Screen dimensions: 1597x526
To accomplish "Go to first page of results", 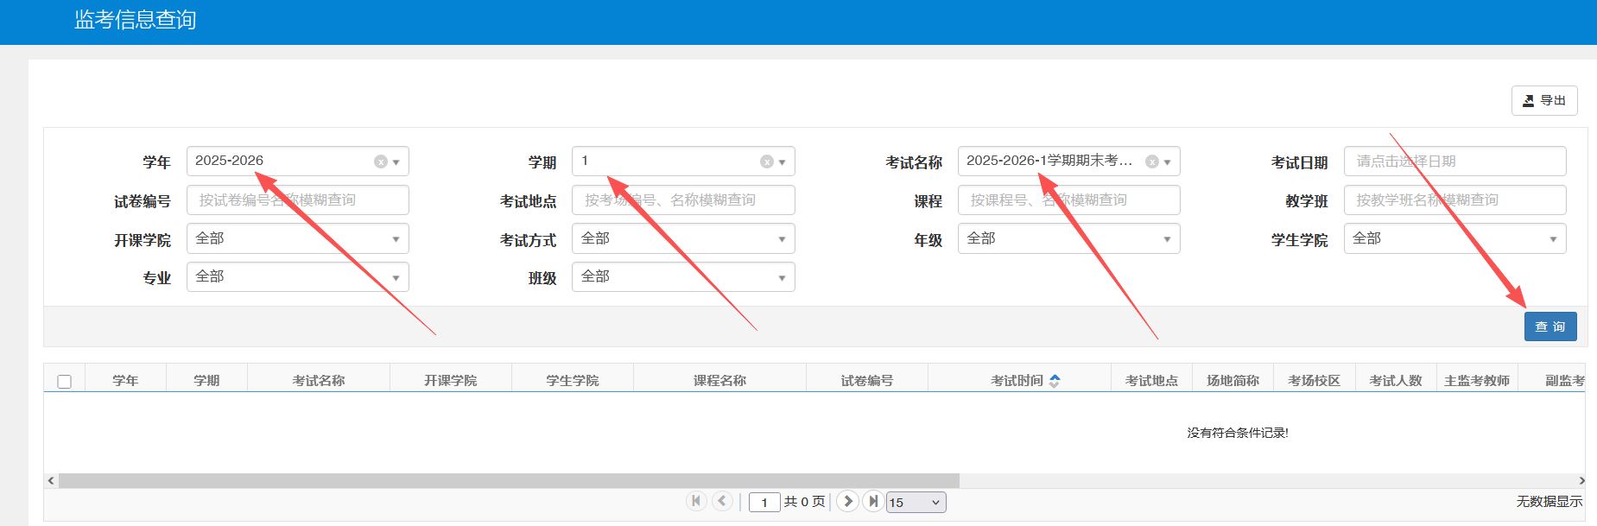I will pyautogui.click(x=696, y=501).
